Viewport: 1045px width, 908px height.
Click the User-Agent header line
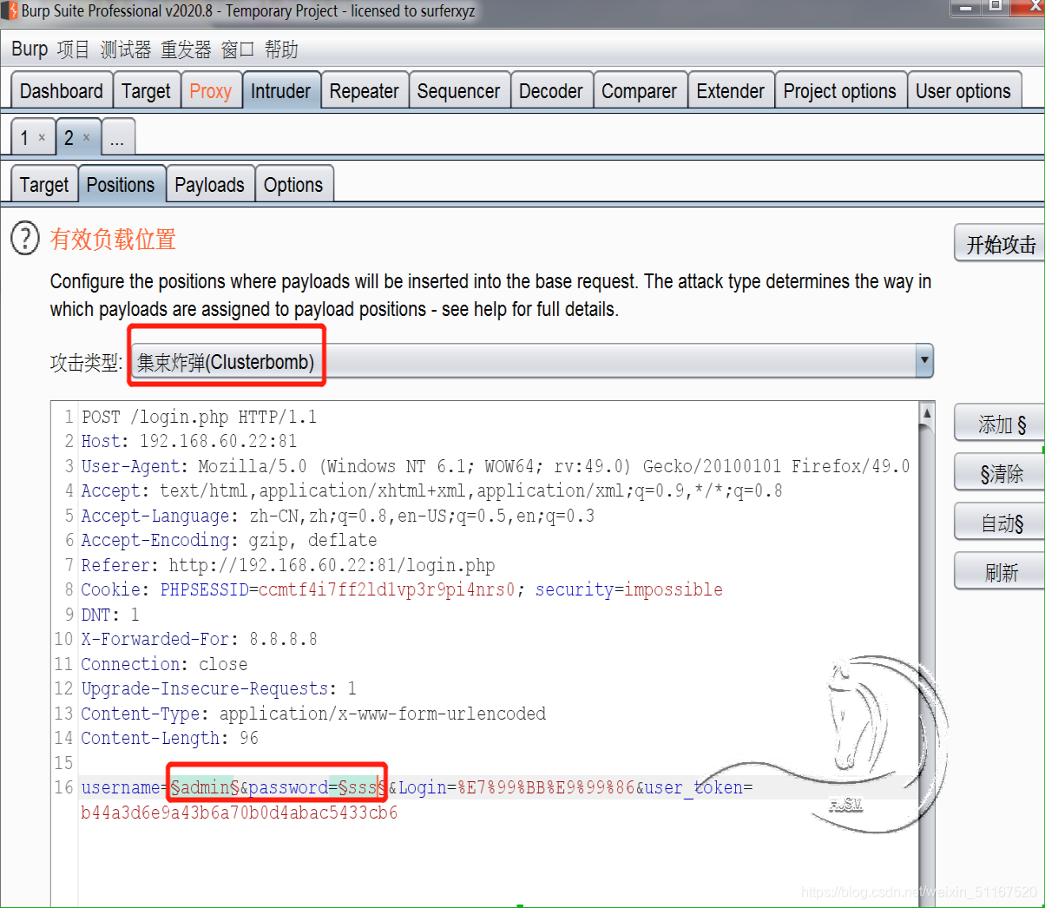point(496,466)
